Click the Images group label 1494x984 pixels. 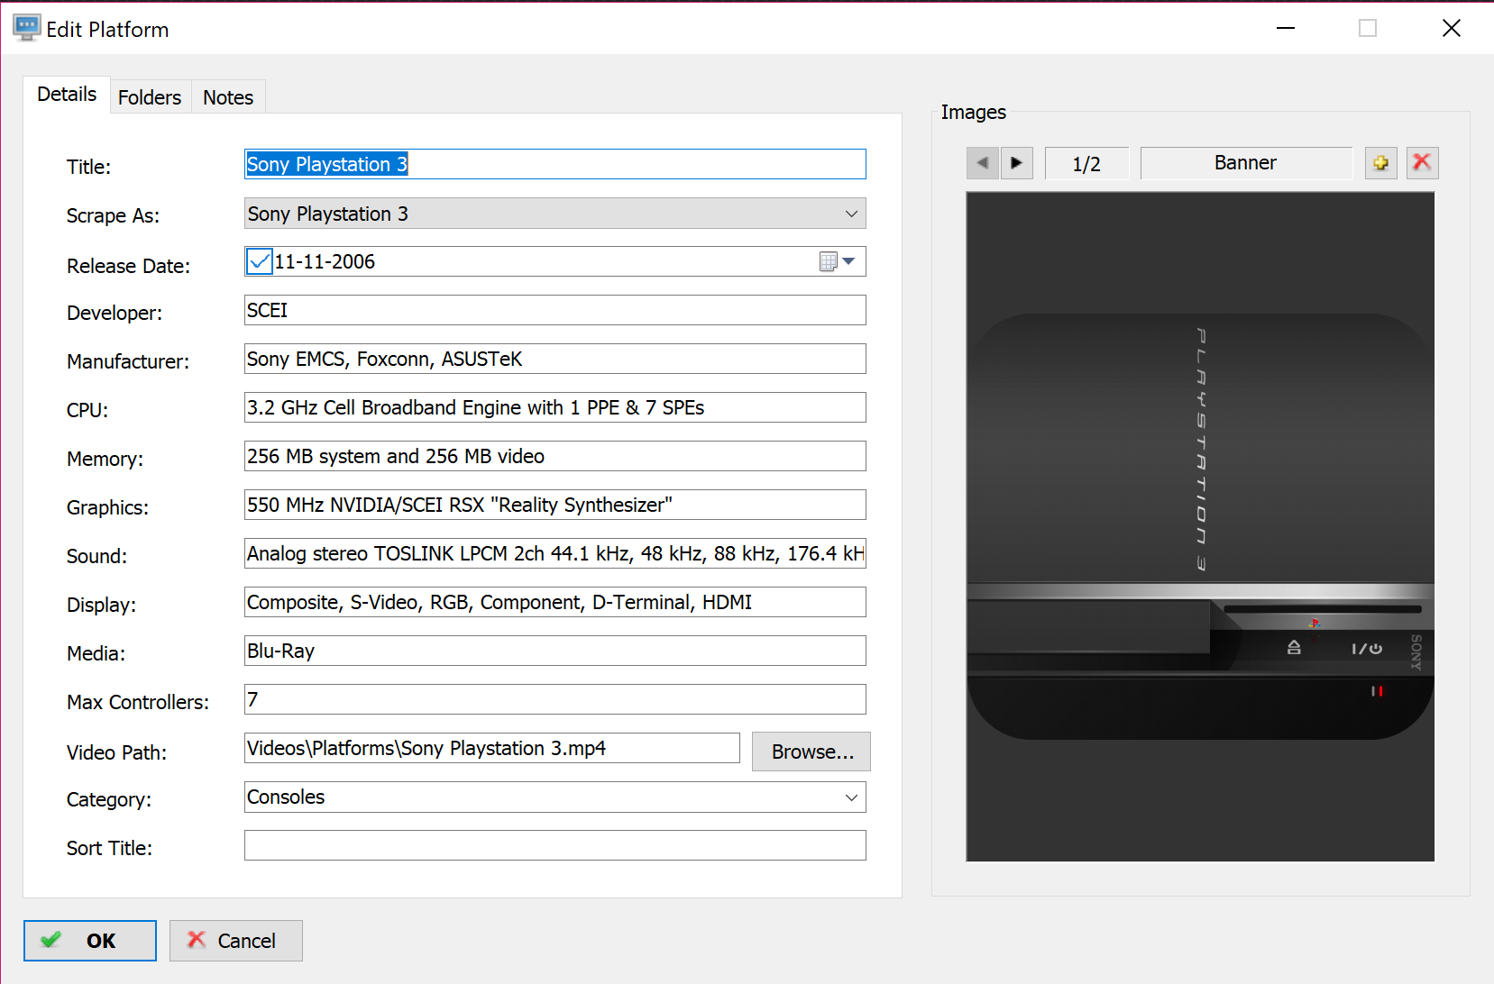[x=974, y=112]
